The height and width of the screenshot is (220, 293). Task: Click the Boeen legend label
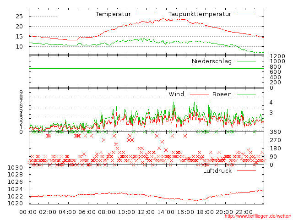222,94
